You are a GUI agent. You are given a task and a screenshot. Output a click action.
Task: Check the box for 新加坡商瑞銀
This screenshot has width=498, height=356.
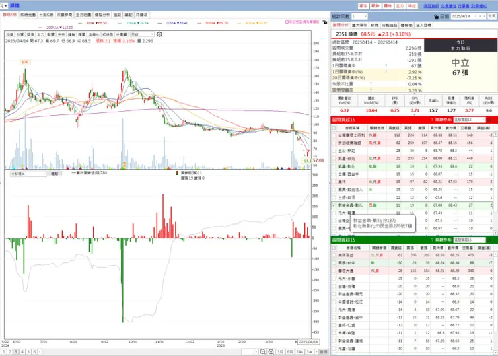[334, 143]
